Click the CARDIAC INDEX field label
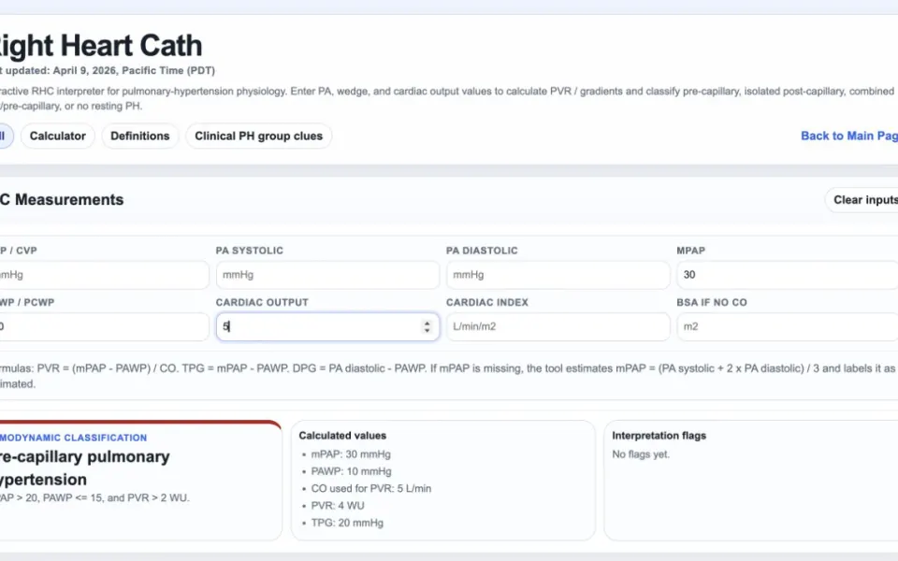This screenshot has height=561, width=898. pyautogui.click(x=486, y=302)
